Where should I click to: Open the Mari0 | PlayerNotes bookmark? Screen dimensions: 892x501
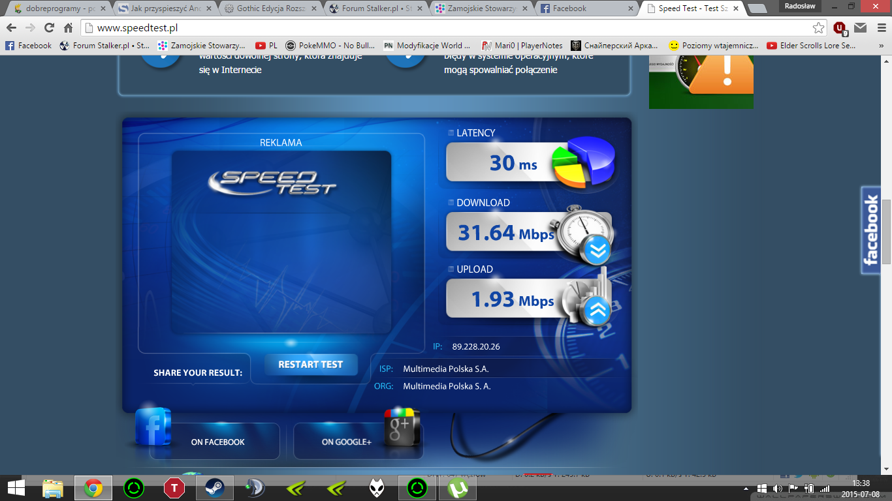[522, 46]
